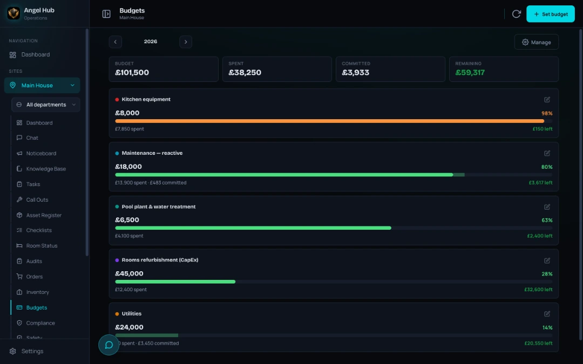The image size is (583, 364).
Task: Edit the Pool plant & water treatment budget
Action: (547, 207)
